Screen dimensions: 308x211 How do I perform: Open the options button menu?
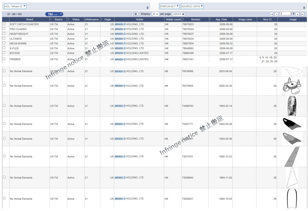tap(178, 14)
